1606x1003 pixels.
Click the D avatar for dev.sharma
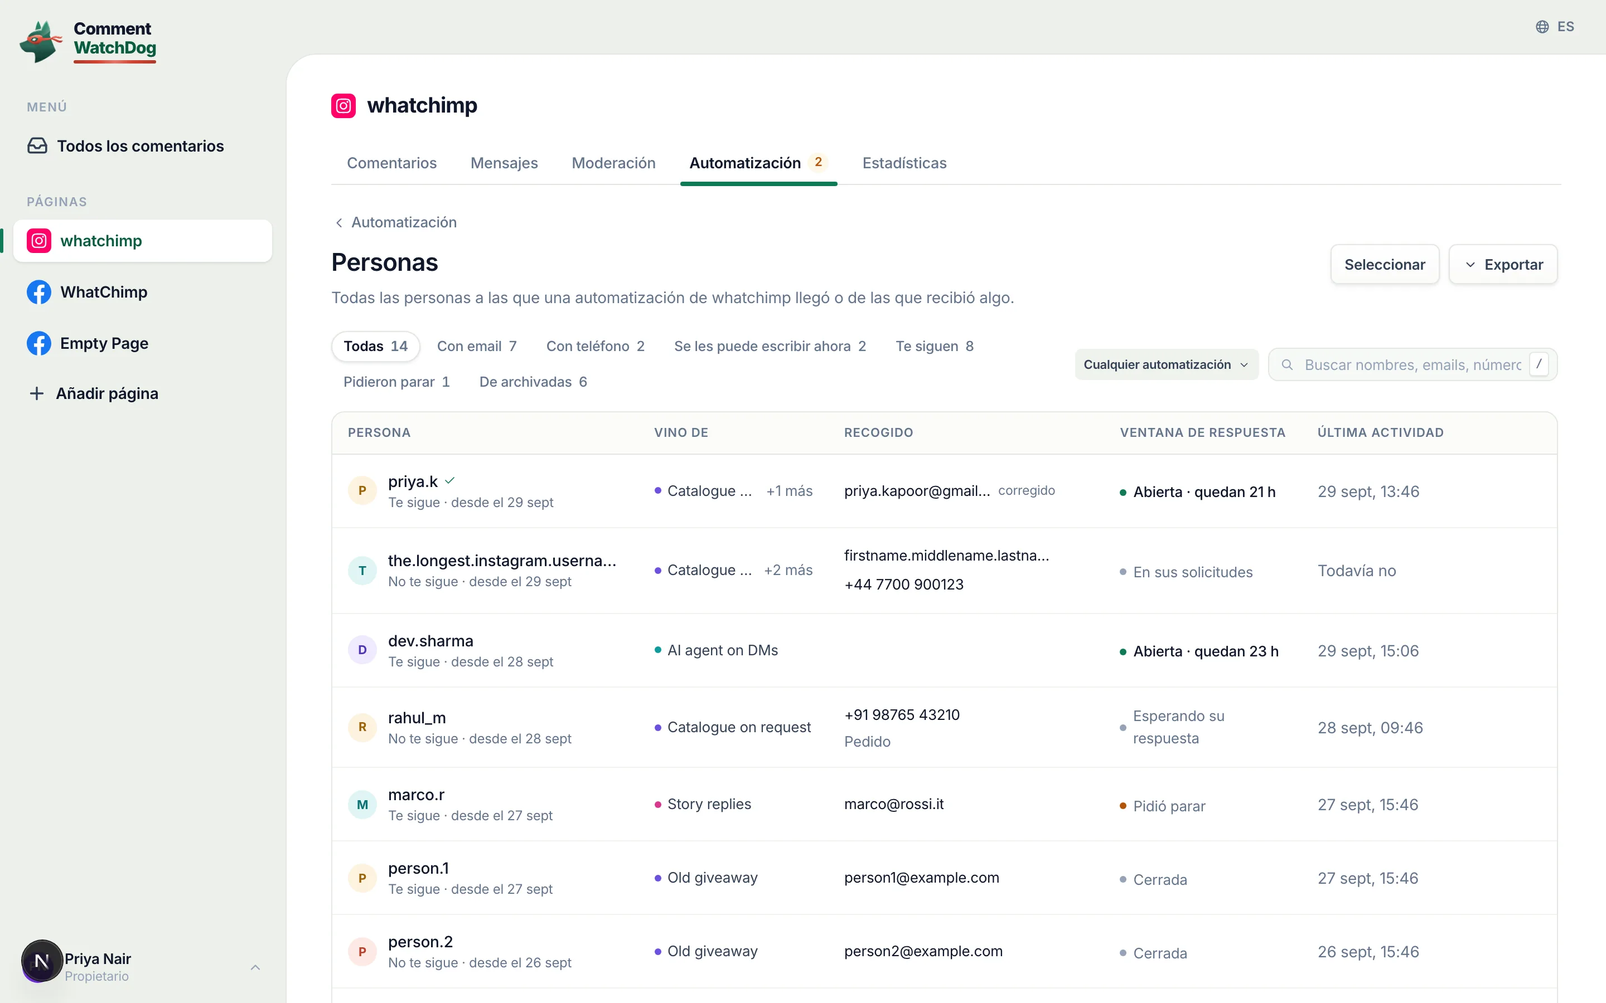tap(362, 650)
